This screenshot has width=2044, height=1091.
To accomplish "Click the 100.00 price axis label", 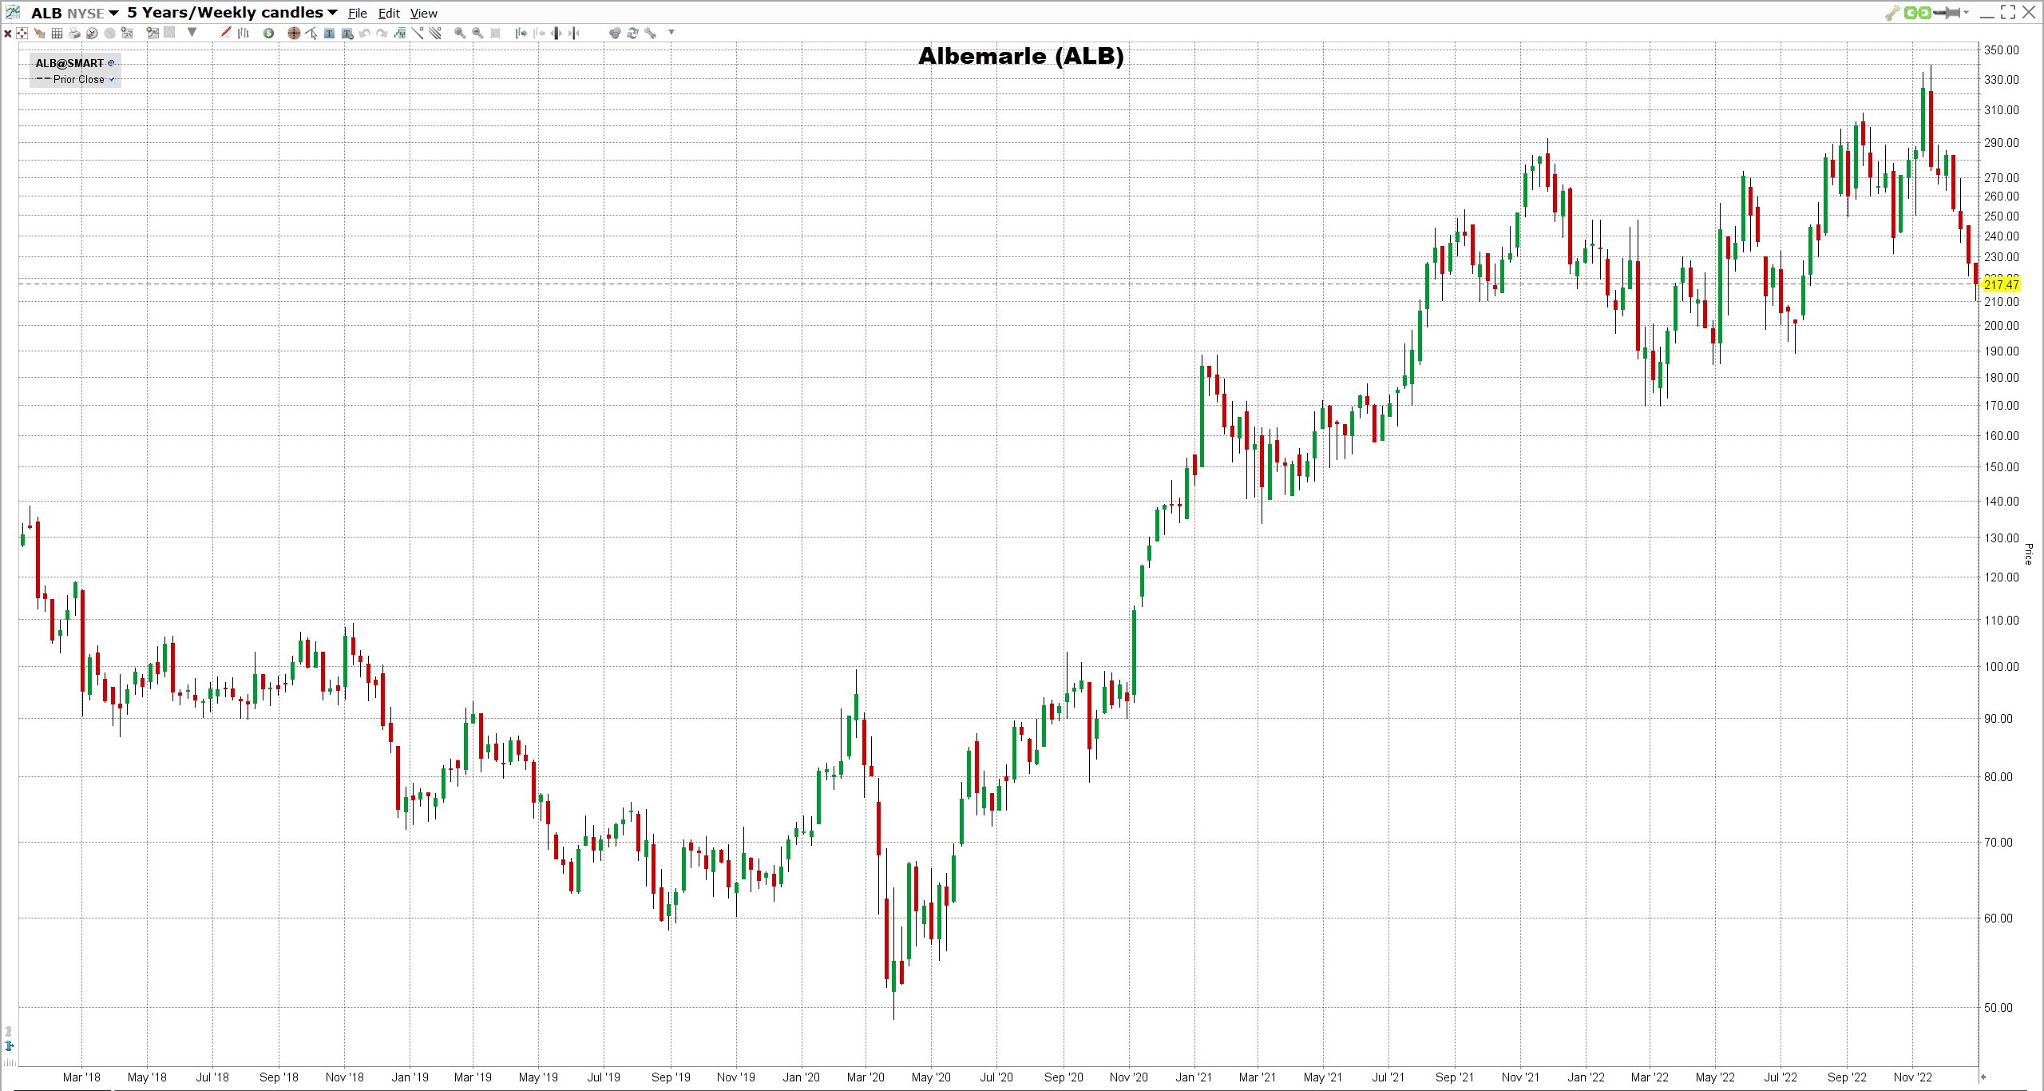I will [2002, 666].
